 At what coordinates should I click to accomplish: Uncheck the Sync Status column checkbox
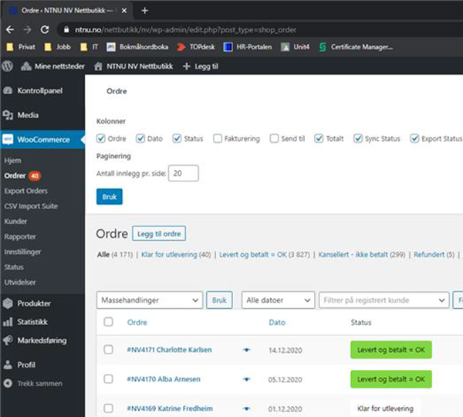coord(358,138)
